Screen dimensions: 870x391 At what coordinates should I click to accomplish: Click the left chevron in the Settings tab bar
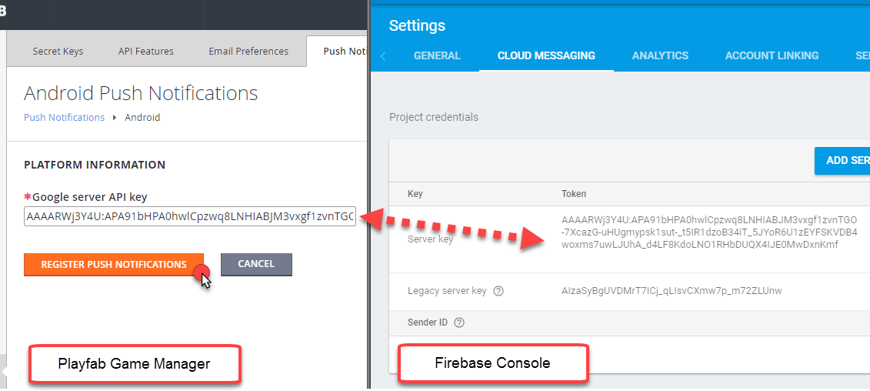click(383, 55)
